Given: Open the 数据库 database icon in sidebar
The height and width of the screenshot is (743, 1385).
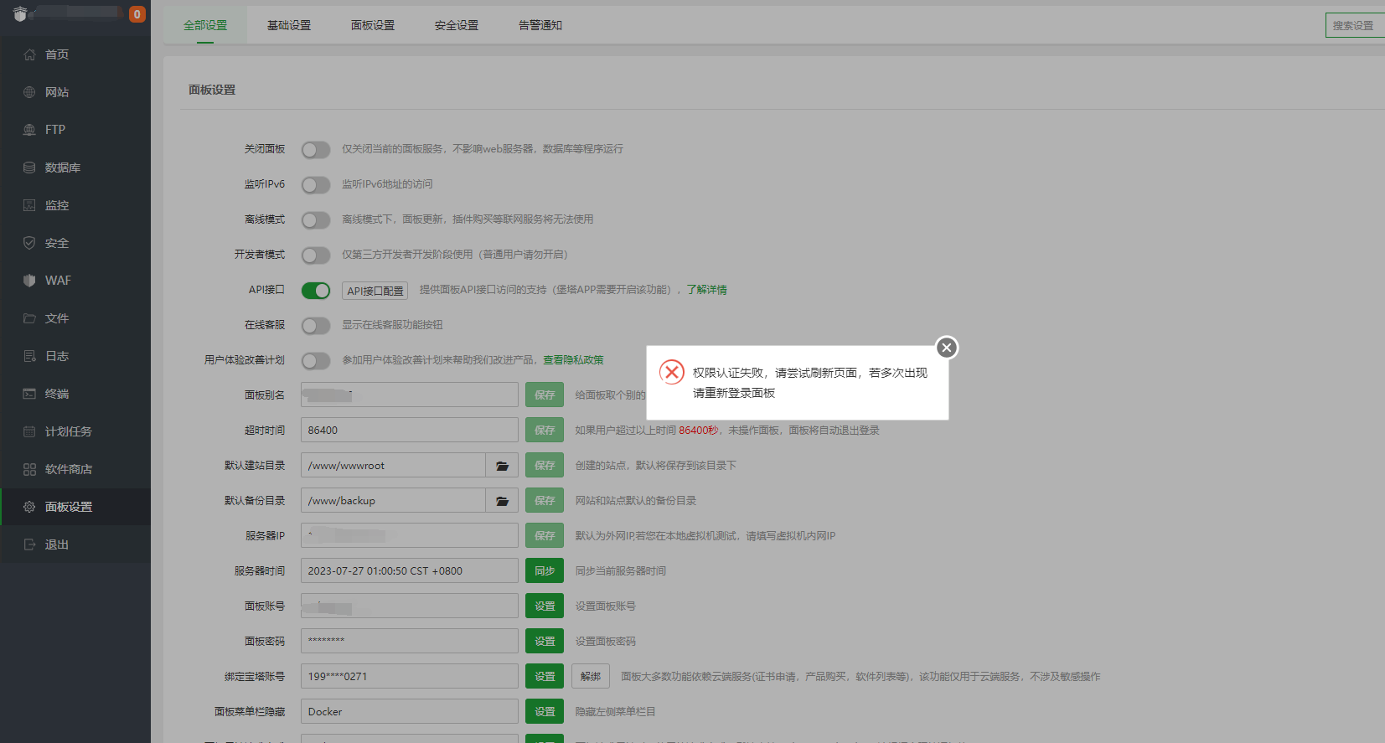Looking at the screenshot, I should click(29, 168).
